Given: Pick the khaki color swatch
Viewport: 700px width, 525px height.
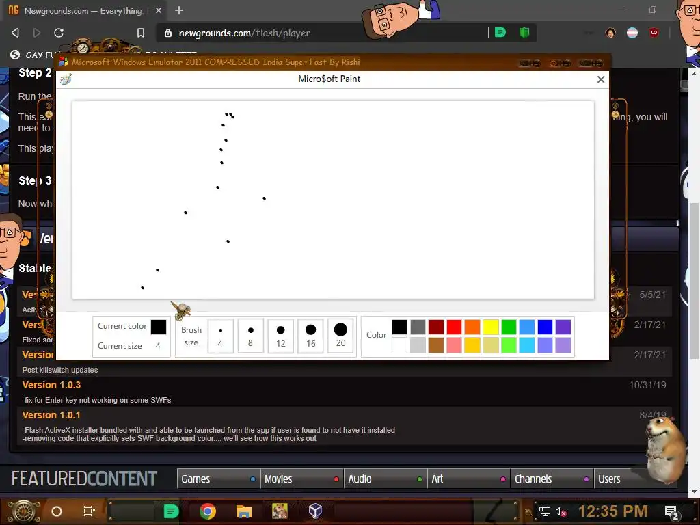Looking at the screenshot, I should [491, 345].
